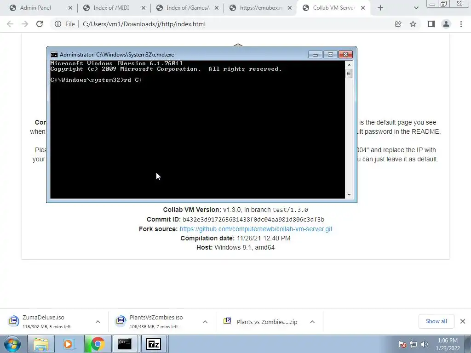Click inside the command prompt console area
Screen dimensions: 471x353
click(197, 129)
